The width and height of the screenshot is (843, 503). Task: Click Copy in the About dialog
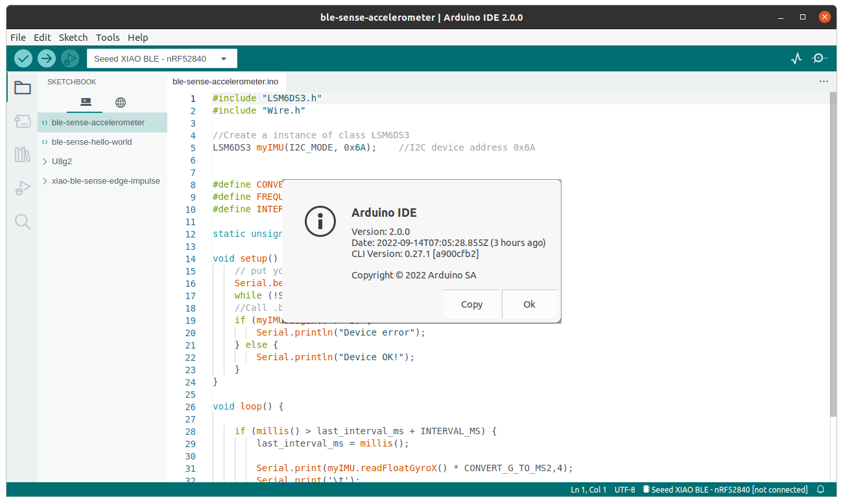pyautogui.click(x=471, y=304)
